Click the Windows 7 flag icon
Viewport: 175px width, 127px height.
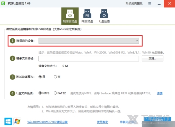point(17,121)
